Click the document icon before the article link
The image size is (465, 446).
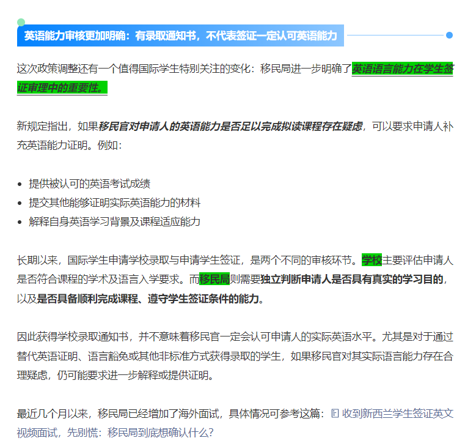tap(335, 414)
